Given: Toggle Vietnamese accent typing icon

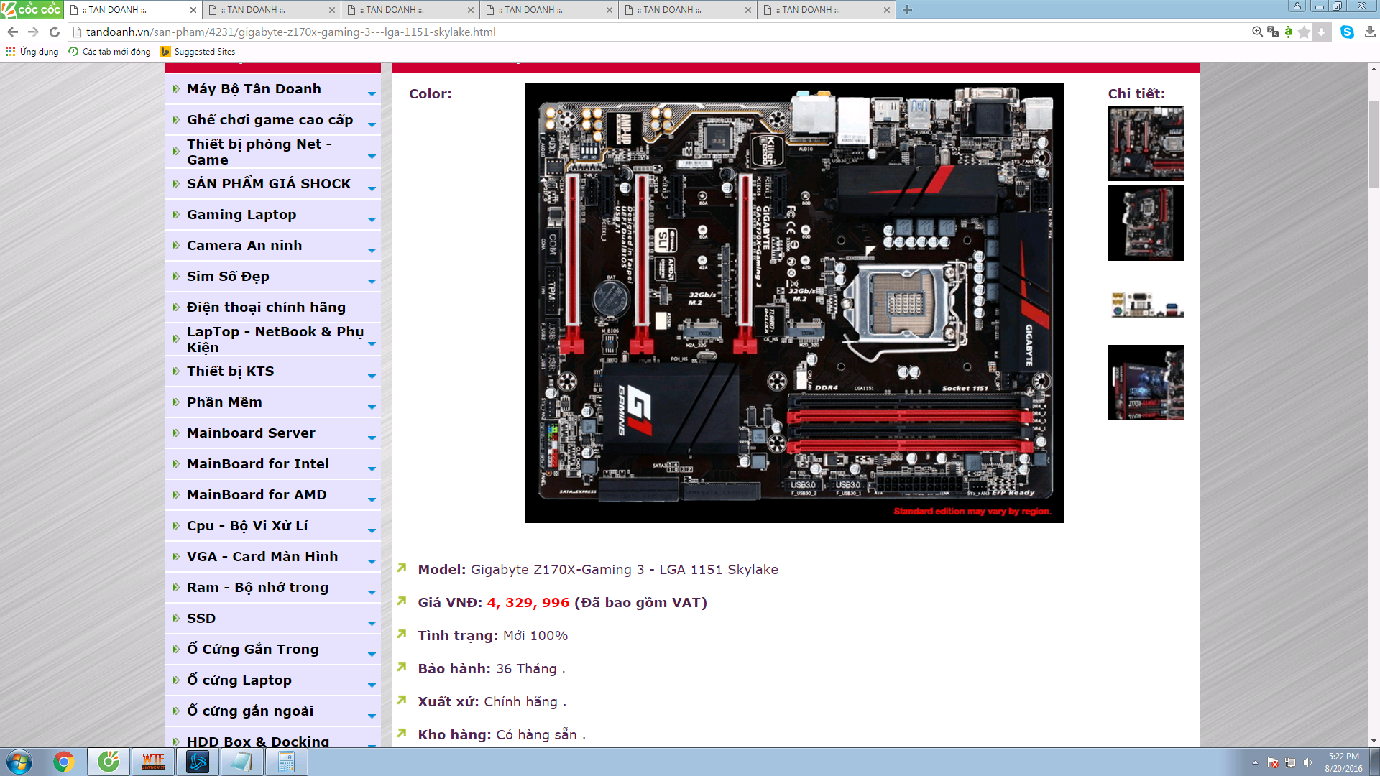Looking at the screenshot, I should pos(1288,32).
